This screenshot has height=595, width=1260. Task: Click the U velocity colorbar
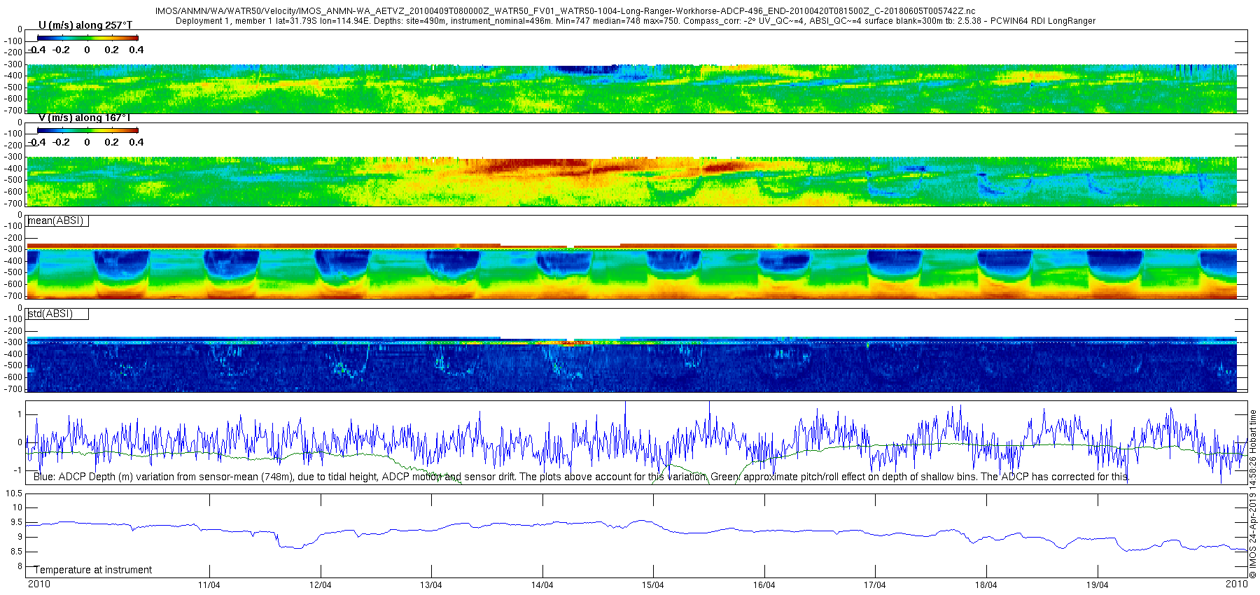pyautogui.click(x=87, y=38)
